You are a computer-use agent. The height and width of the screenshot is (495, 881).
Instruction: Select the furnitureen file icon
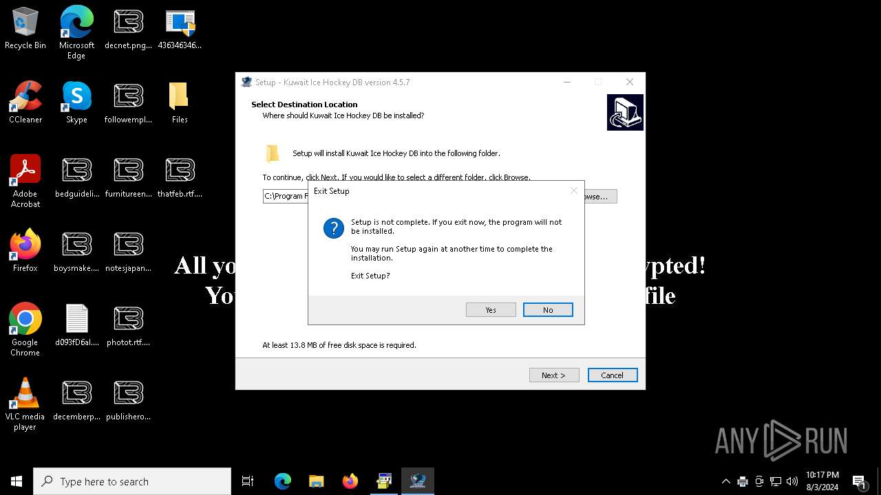[128, 177]
